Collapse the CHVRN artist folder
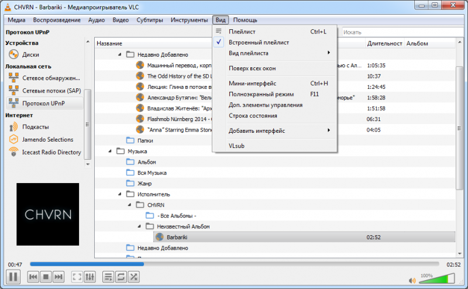468x289 pixels. point(129,205)
